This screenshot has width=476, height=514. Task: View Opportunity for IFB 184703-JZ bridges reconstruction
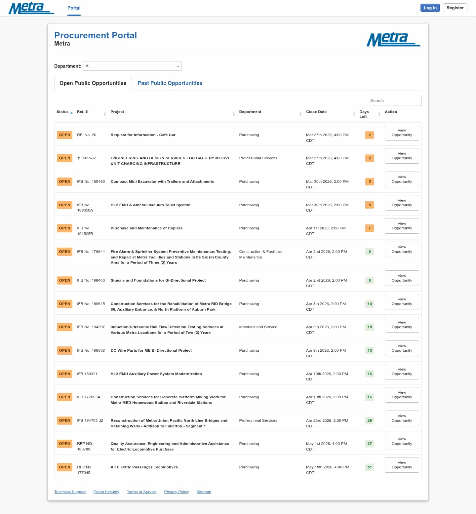tap(402, 418)
